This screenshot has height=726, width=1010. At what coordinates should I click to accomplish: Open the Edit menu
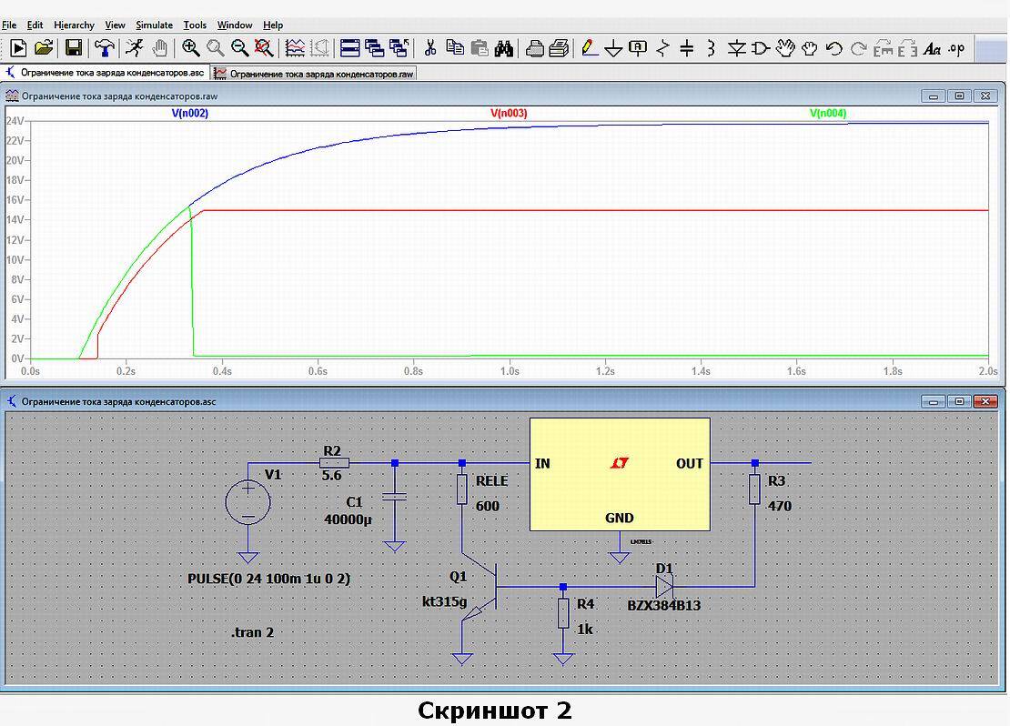click(35, 25)
